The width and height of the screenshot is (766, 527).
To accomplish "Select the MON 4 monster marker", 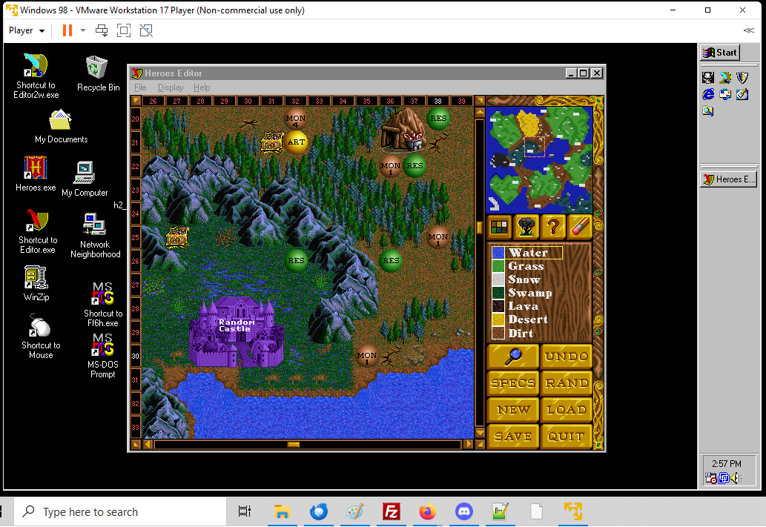I will [296, 119].
